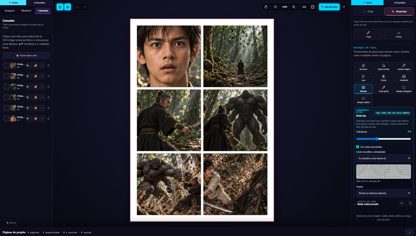Click the zoom out magnifier
Image resolution: width=416 pixels, height=236 pixels.
[275, 7]
